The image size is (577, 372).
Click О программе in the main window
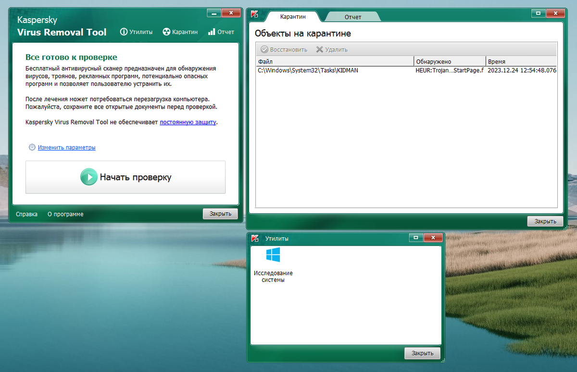[x=65, y=214]
